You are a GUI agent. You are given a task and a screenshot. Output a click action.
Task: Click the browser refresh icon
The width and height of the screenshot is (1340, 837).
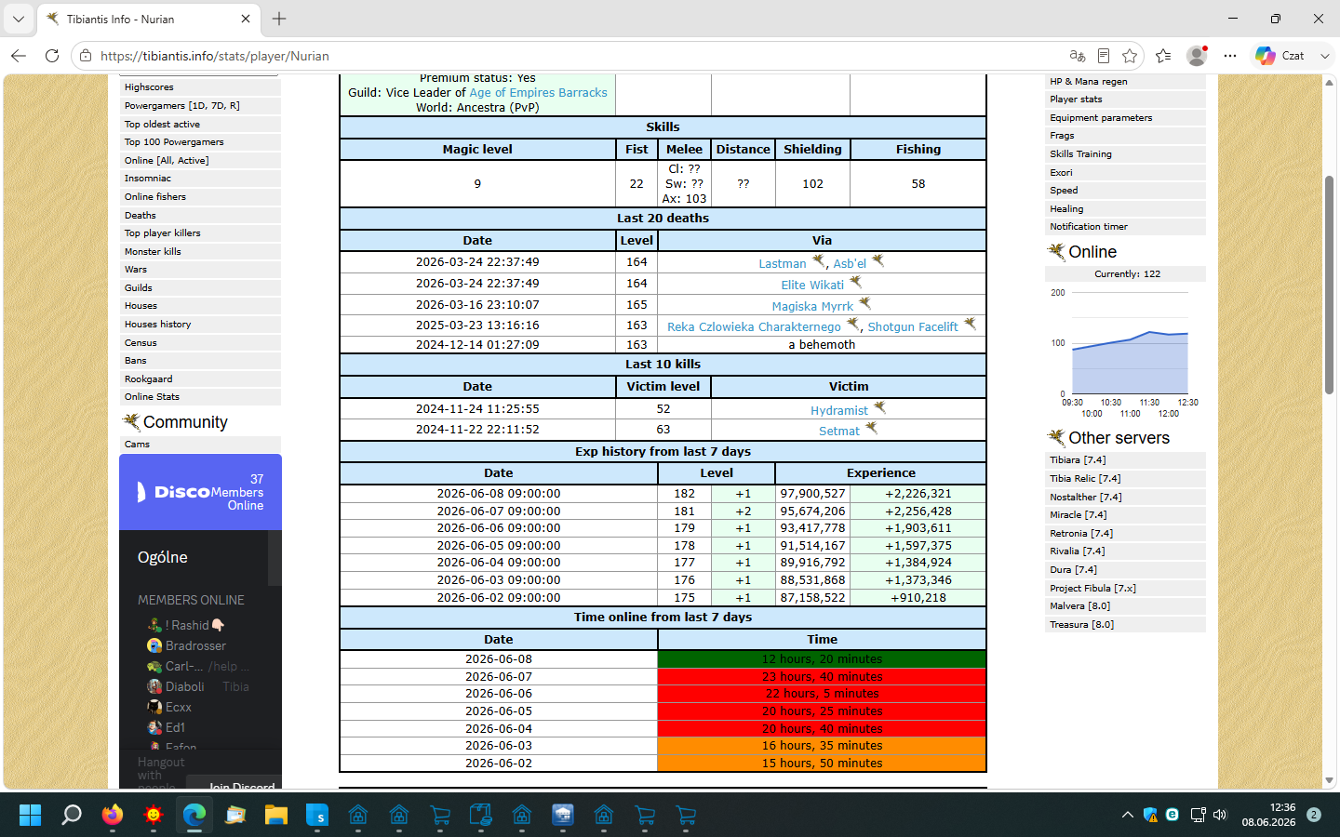pyautogui.click(x=52, y=56)
